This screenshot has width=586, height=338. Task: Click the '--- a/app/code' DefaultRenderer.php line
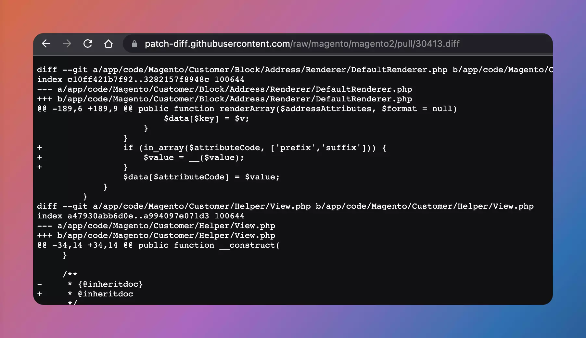(224, 89)
